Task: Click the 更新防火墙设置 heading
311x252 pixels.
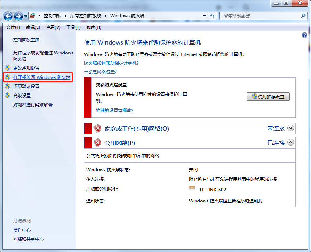Action: [x=111, y=85]
